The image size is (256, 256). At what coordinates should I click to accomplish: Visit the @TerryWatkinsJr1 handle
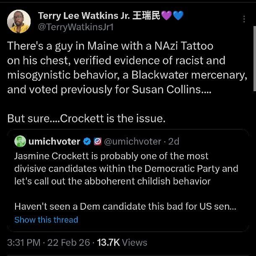(76, 27)
